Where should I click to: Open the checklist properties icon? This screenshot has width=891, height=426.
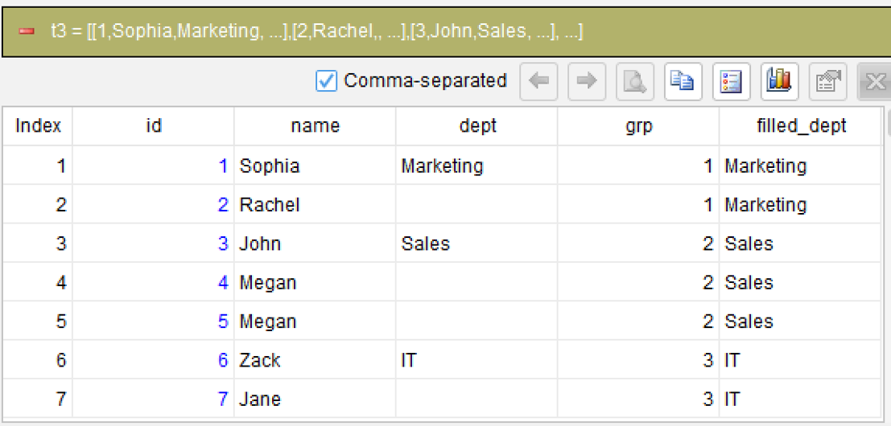[732, 81]
